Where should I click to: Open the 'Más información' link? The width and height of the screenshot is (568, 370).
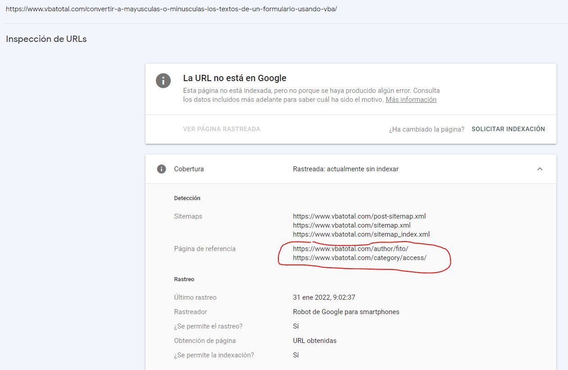tap(411, 100)
